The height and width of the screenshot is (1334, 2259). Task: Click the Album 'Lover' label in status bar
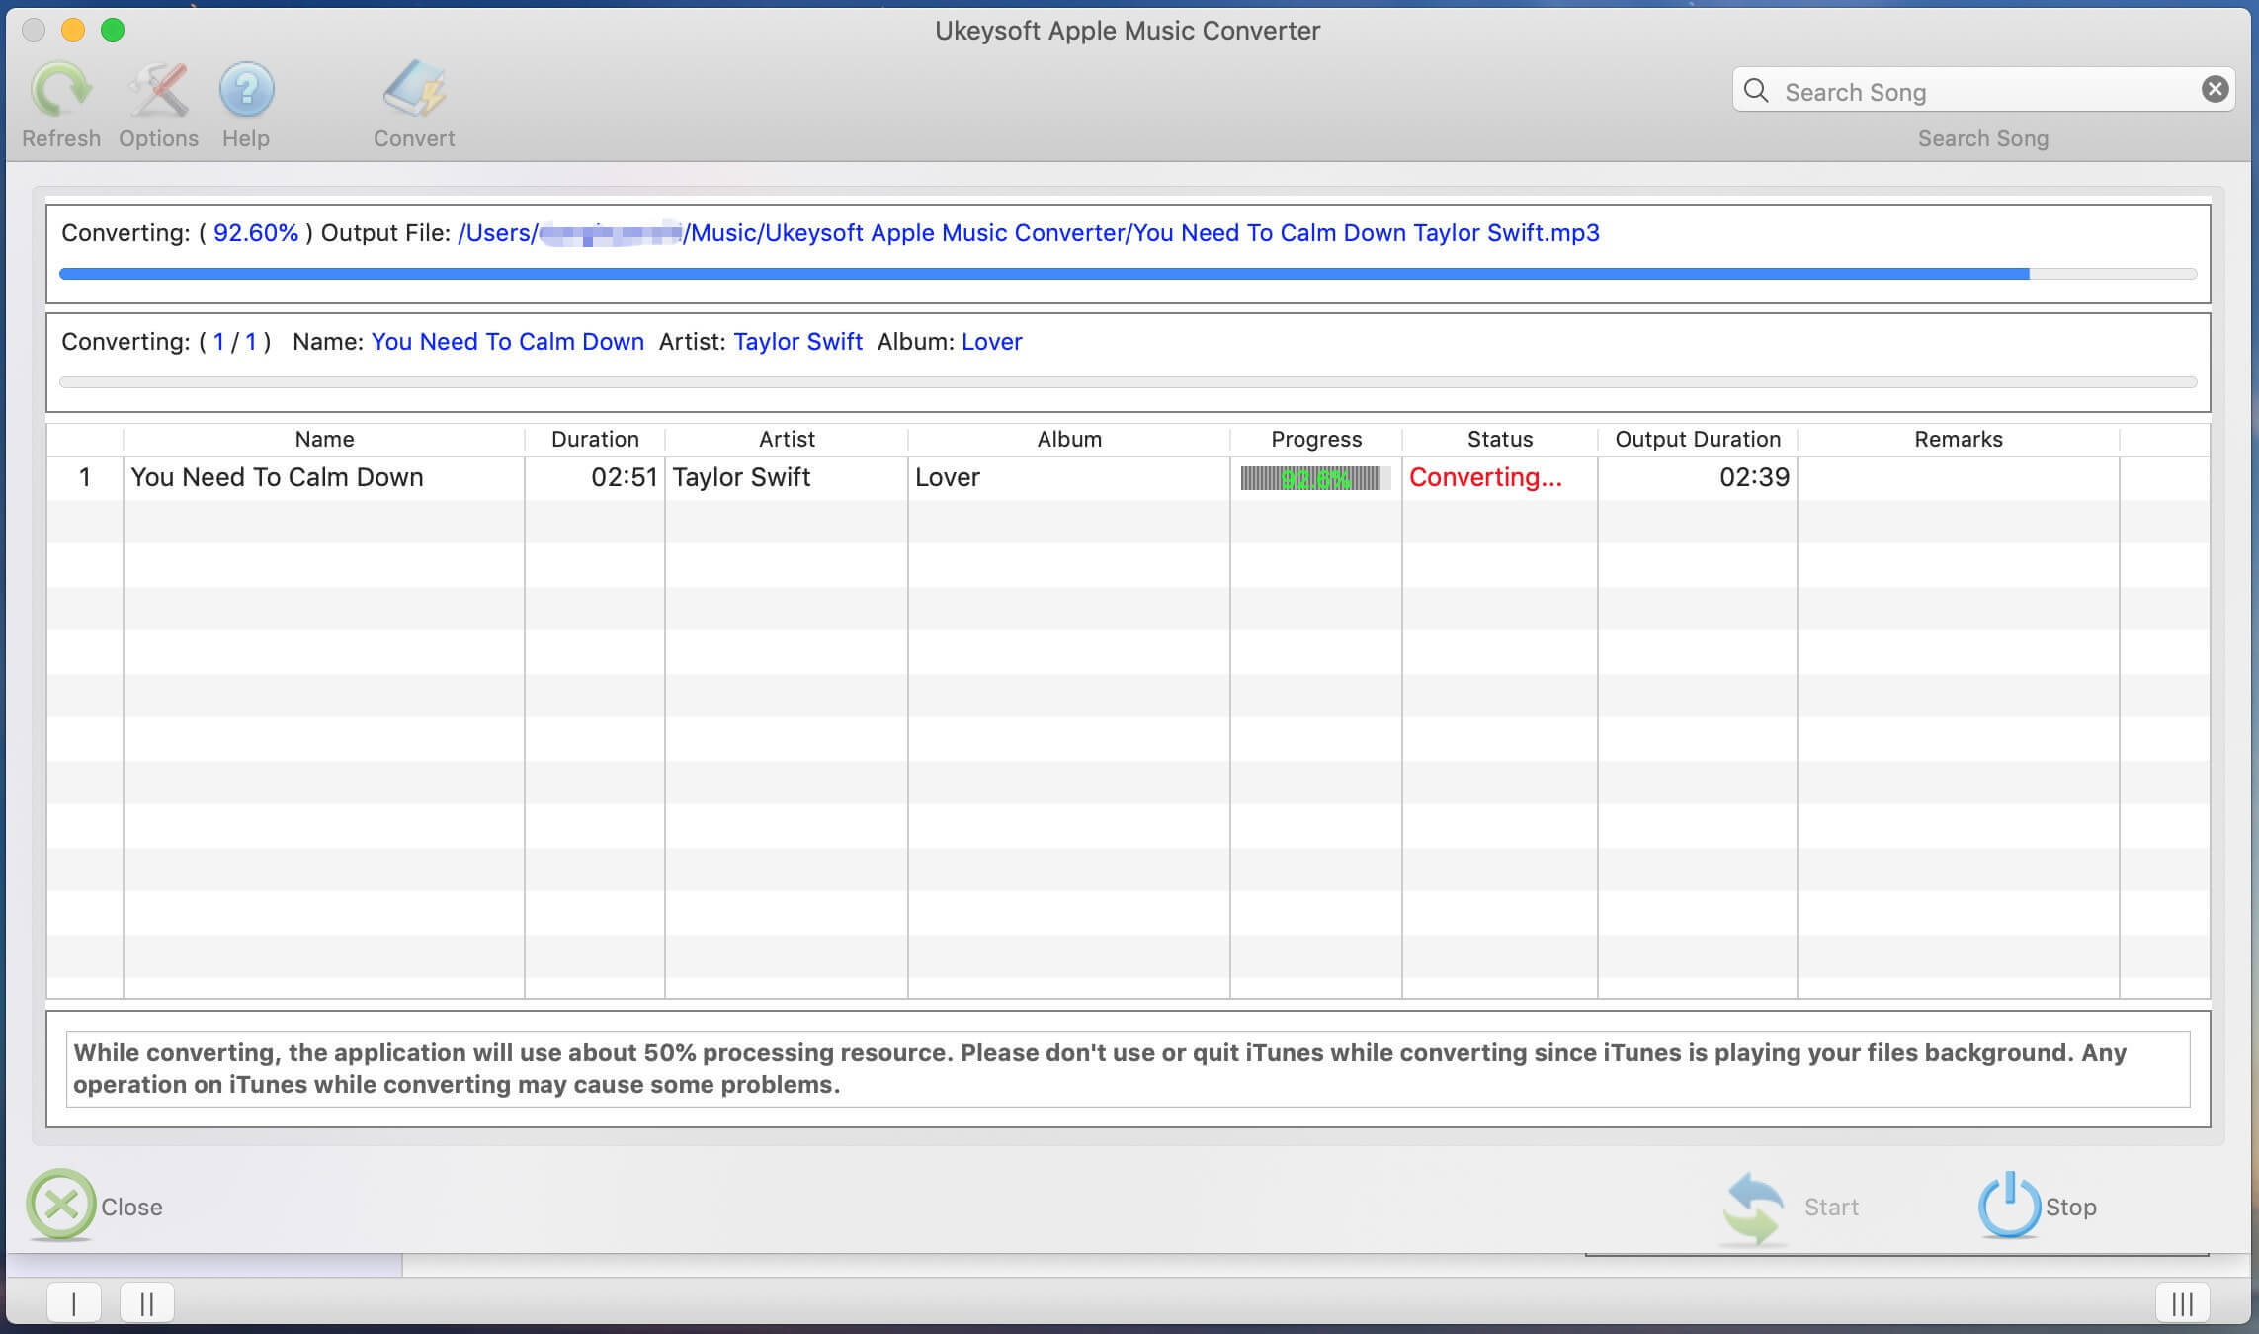990,340
